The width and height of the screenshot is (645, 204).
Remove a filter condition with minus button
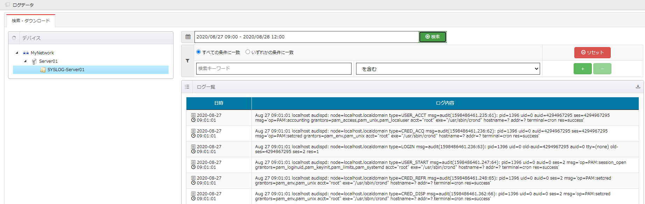click(602, 69)
